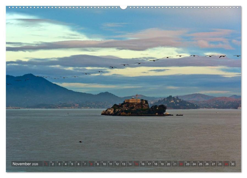247x178 pixels.
Task: Click the tall mountain peak on the left
Action: pos(29,76)
